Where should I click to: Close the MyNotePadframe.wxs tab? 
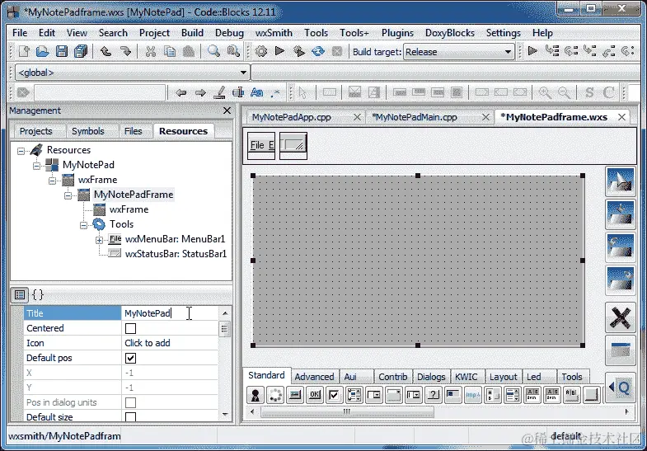point(621,117)
